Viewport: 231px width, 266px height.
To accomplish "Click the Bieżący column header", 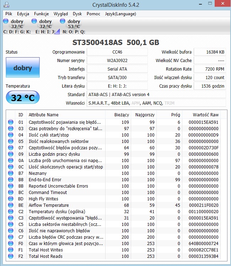I will pos(118,115).
